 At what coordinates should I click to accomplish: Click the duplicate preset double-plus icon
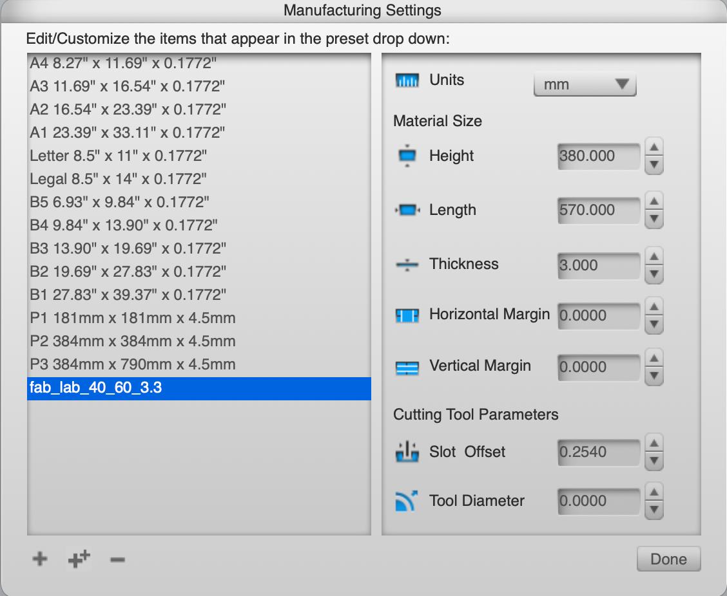79,559
